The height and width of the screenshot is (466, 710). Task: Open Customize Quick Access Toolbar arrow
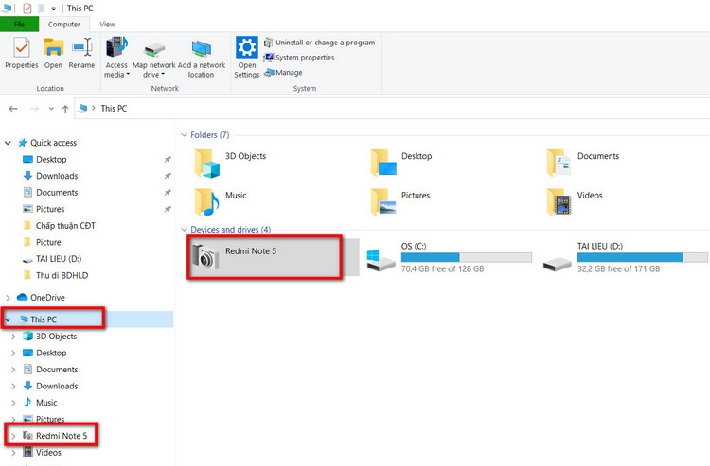[x=53, y=9]
